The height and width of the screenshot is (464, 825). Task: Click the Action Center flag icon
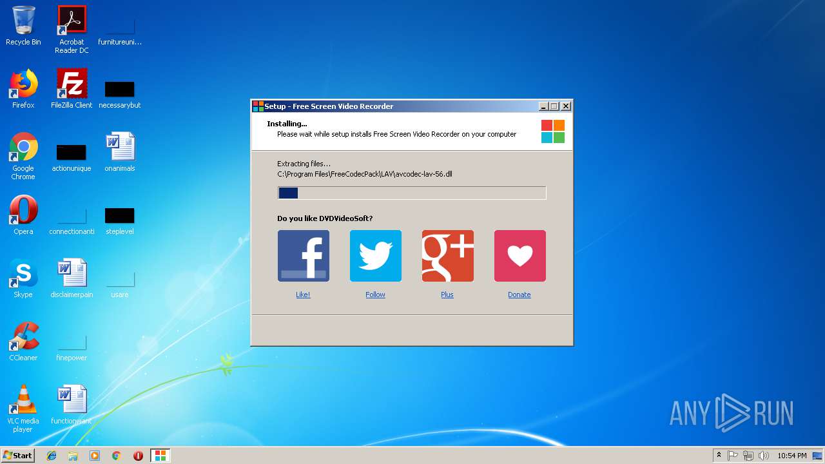pos(733,456)
